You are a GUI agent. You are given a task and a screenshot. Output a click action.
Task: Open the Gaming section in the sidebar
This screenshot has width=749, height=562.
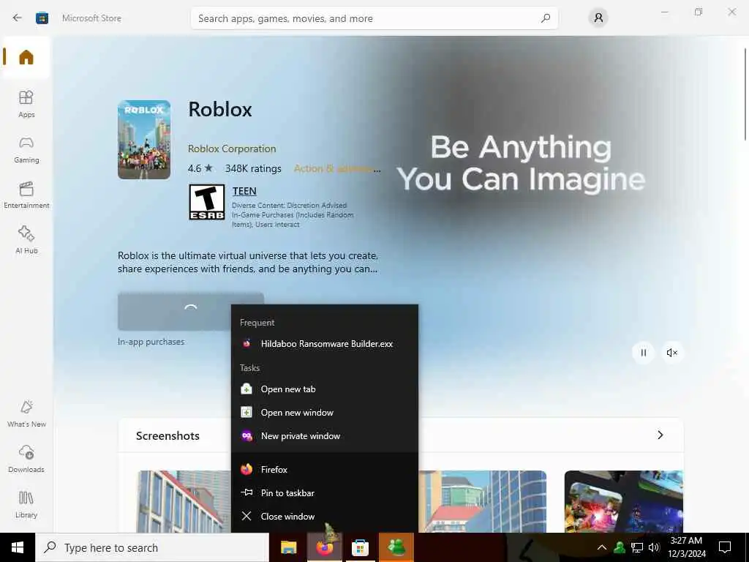click(26, 149)
